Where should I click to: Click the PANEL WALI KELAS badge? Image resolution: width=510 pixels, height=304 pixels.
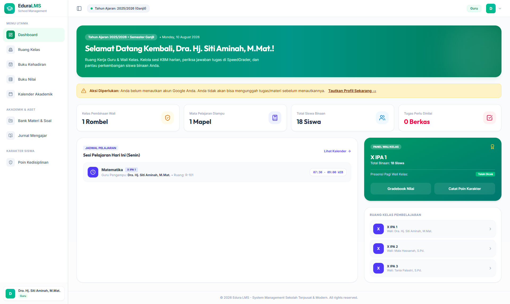click(386, 147)
